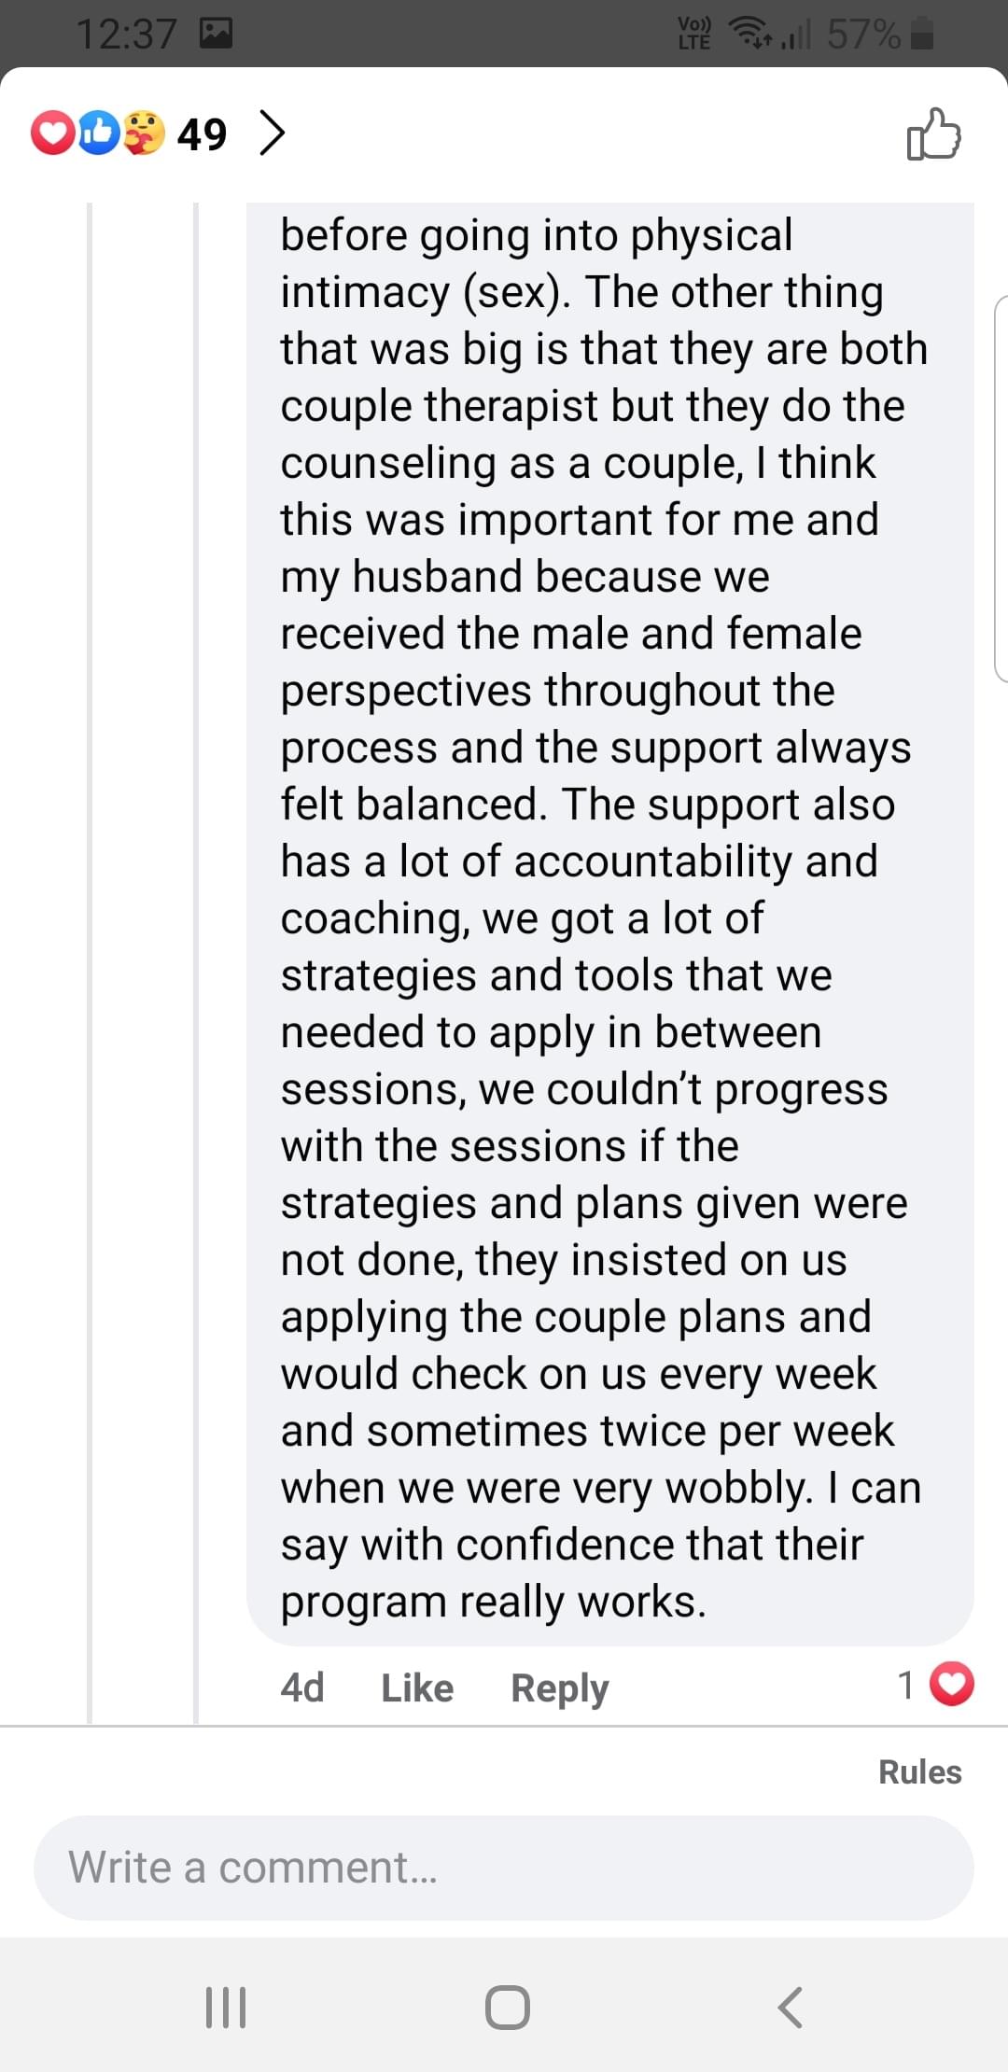Image resolution: width=1008 pixels, height=2072 pixels.
Task: Tap the blue like reaction icon at top
Action: [x=98, y=133]
